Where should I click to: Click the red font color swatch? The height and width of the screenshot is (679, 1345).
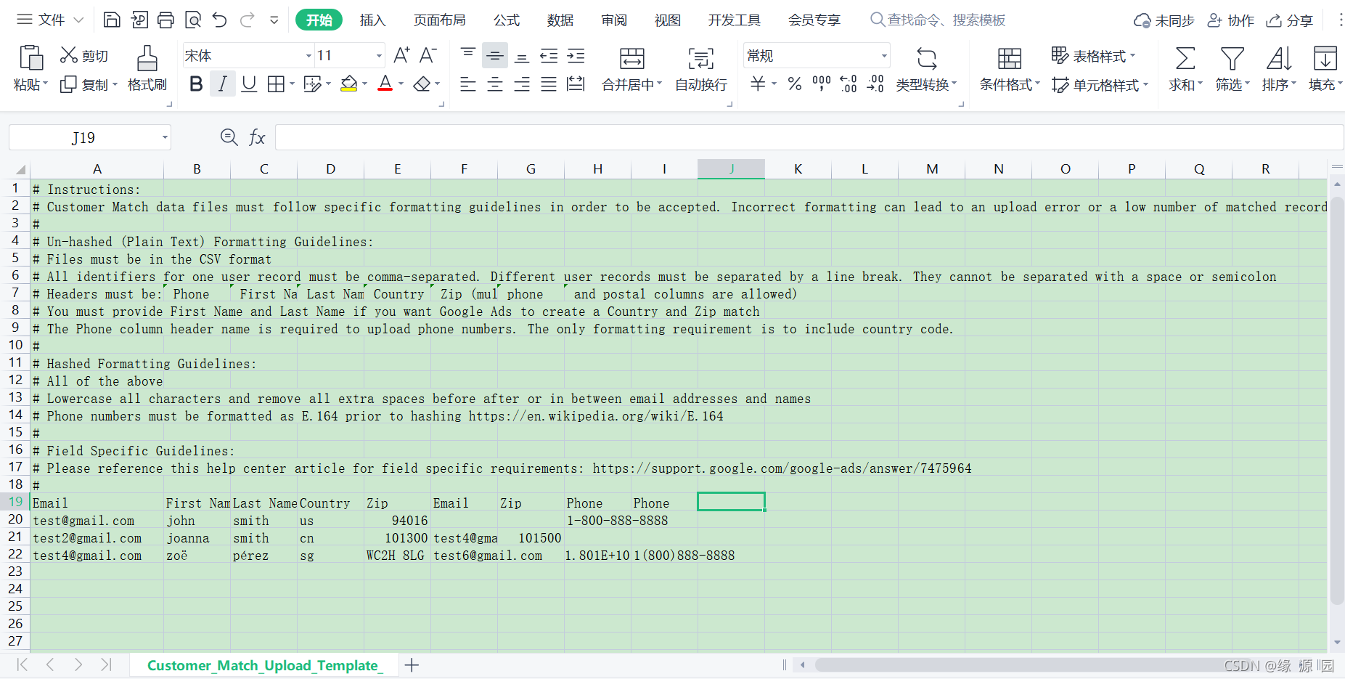coord(385,84)
